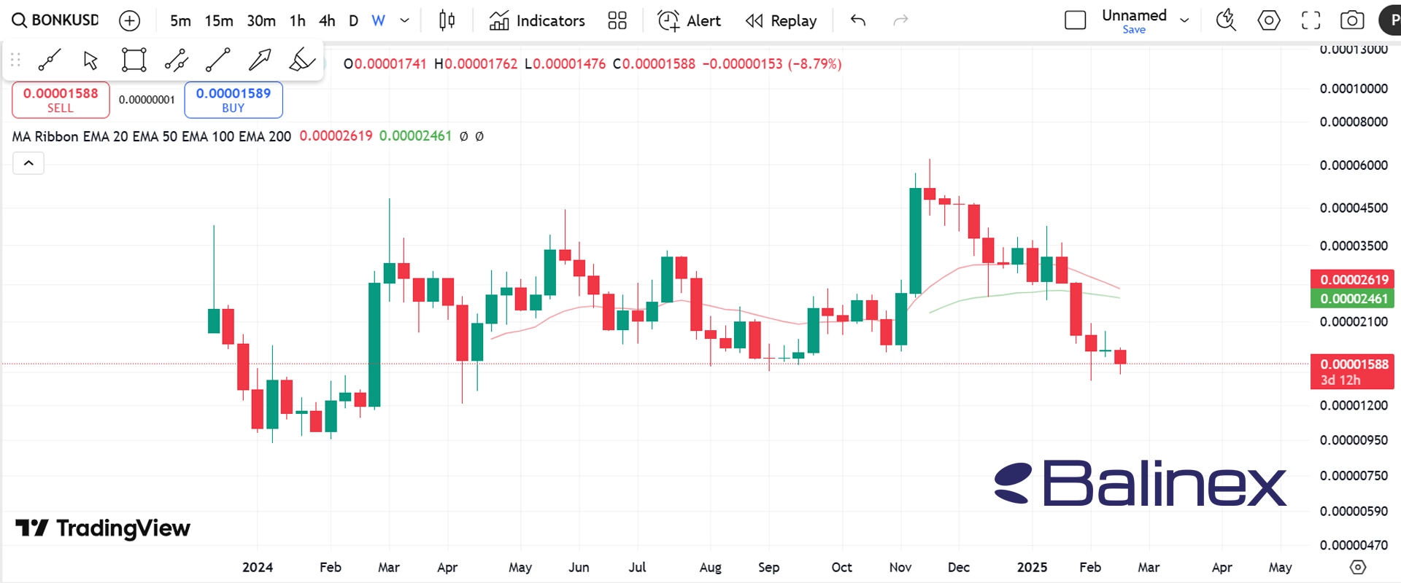Open the BONKUSD symbol search
The width and height of the screenshot is (1401, 583).
pos(55,20)
